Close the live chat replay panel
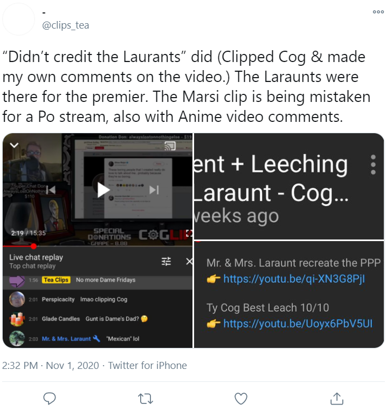 189,261
